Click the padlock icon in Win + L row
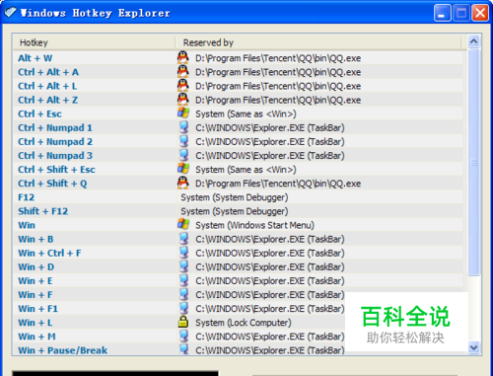 [x=183, y=322]
